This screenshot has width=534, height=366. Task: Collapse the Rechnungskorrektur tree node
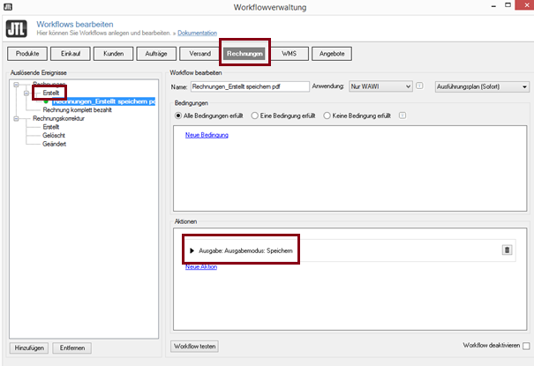[x=18, y=118]
